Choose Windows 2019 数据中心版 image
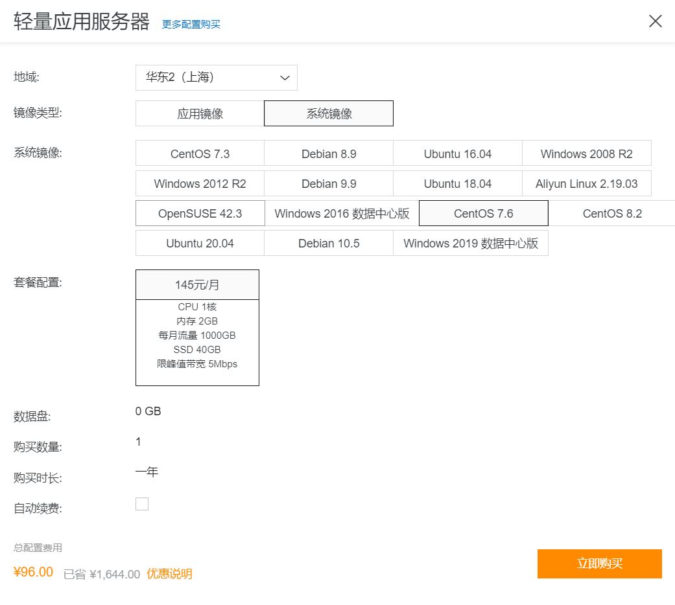 pos(471,243)
